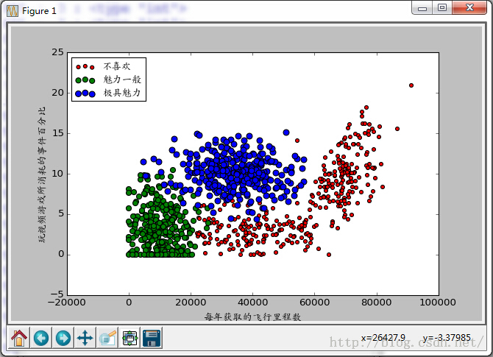
Task: Click the y-axis tick label 15
Action: (57, 133)
